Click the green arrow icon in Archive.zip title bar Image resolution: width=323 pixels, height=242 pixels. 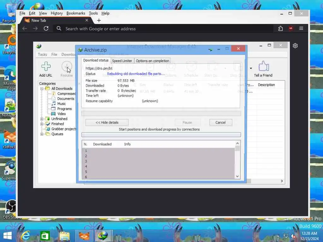point(210,49)
